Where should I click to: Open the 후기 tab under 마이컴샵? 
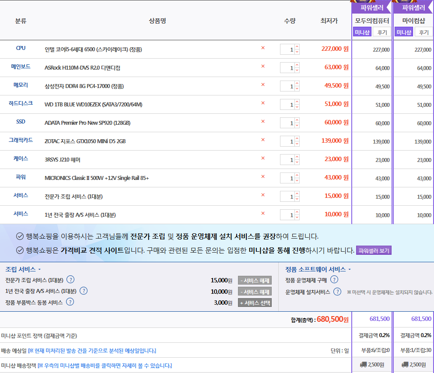tap(423, 32)
